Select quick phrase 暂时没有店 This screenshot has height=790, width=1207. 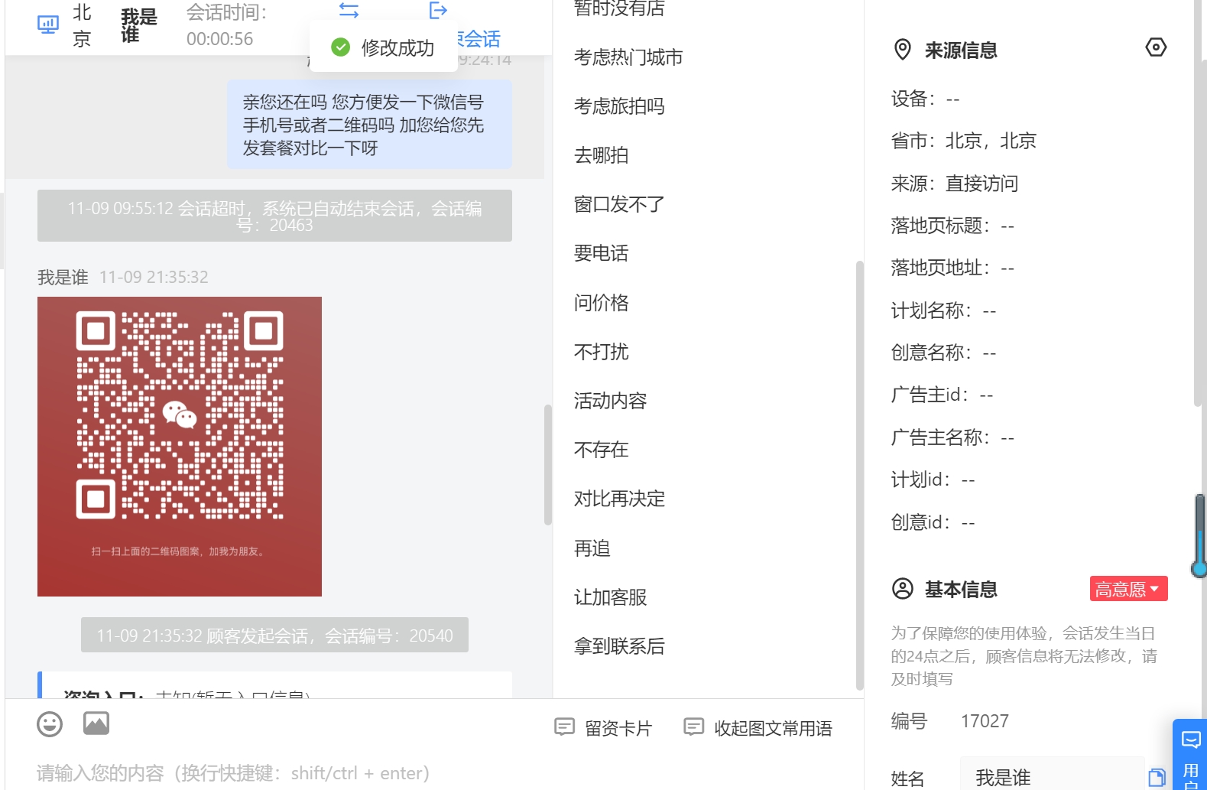click(619, 8)
